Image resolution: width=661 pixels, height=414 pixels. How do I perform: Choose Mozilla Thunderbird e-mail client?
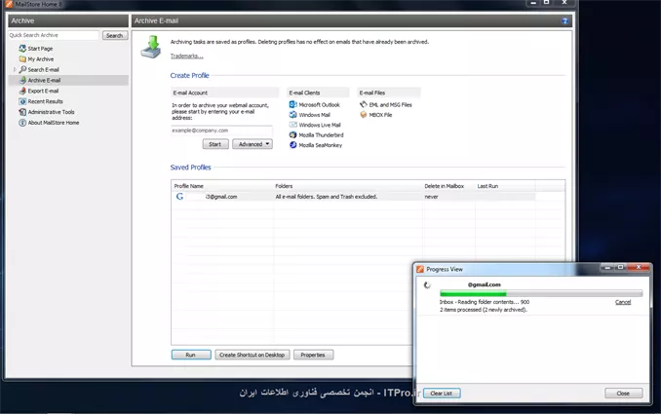tap(321, 135)
